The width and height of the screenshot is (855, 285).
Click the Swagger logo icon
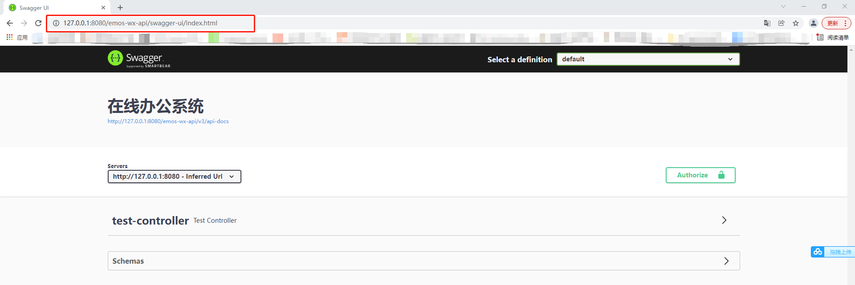(x=115, y=58)
